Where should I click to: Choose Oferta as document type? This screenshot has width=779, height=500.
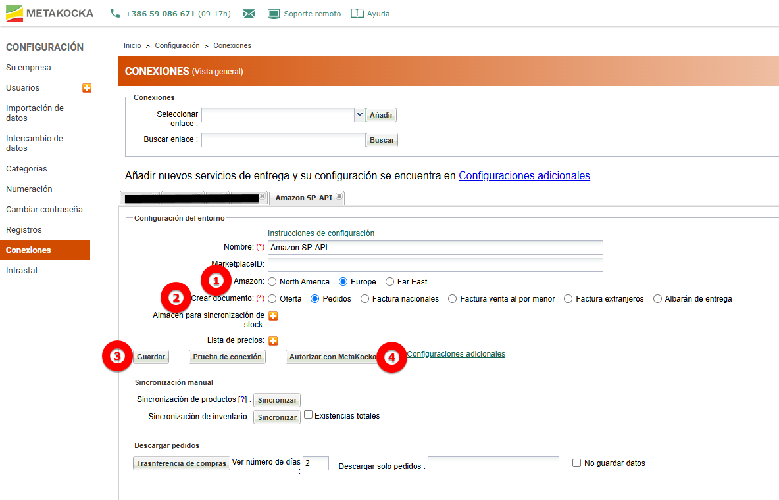pos(272,298)
